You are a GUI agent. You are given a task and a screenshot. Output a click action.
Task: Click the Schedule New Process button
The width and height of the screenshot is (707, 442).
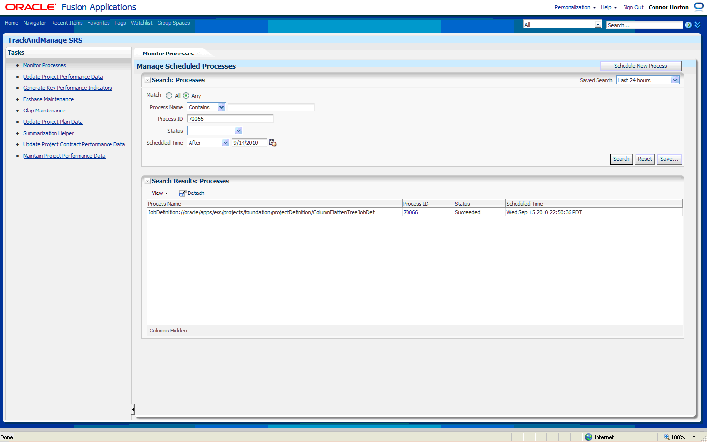641,66
